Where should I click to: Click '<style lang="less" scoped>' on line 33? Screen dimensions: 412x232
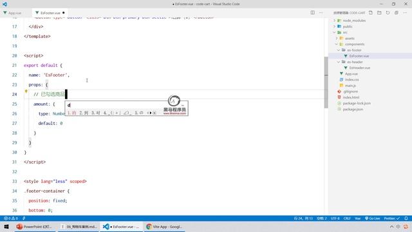tap(55, 181)
